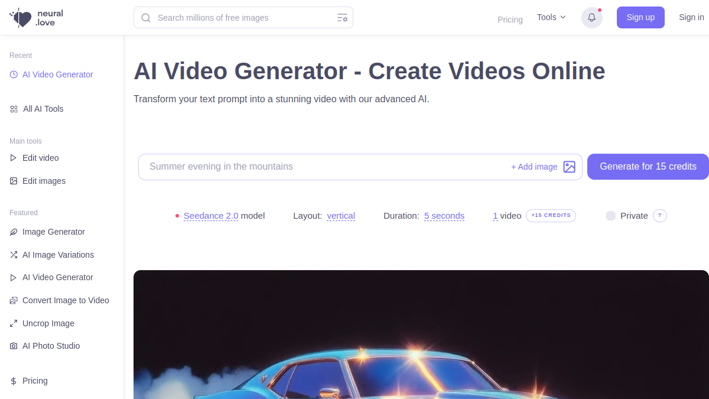Click the Sign up button
Screen dimensions: 709x399
[640, 17]
